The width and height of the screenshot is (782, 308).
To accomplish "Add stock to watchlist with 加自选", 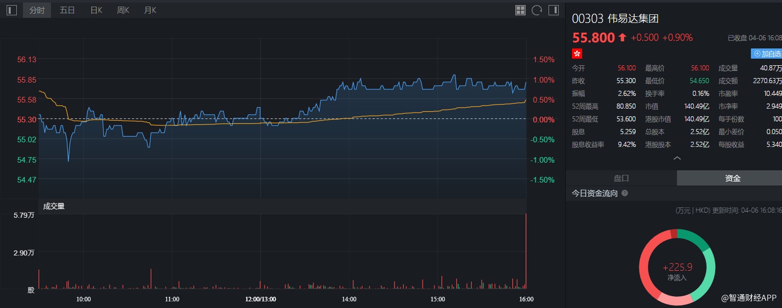I will tap(766, 54).
